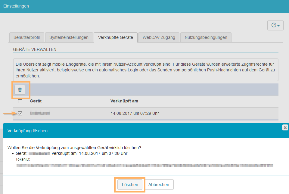
Task: Click the 14.08.2017 date in the table row
Action: point(135,113)
